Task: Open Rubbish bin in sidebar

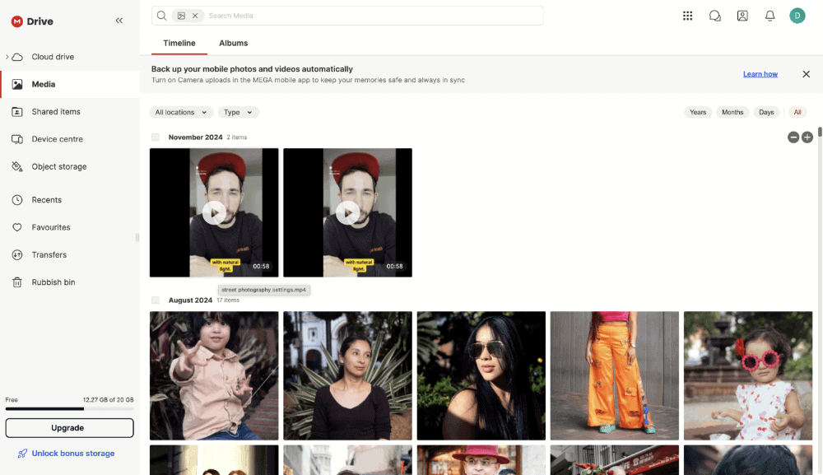Action: tap(53, 282)
